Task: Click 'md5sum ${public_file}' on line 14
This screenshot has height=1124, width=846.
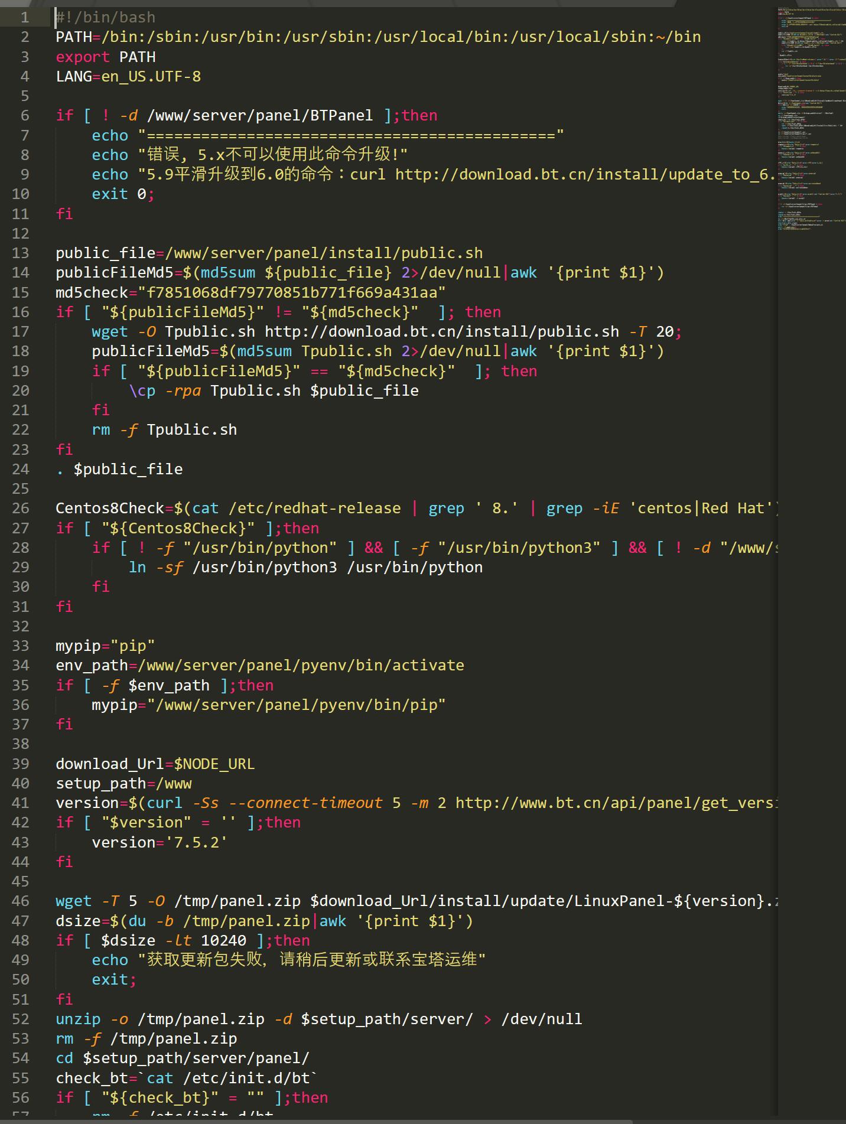Action: [296, 273]
